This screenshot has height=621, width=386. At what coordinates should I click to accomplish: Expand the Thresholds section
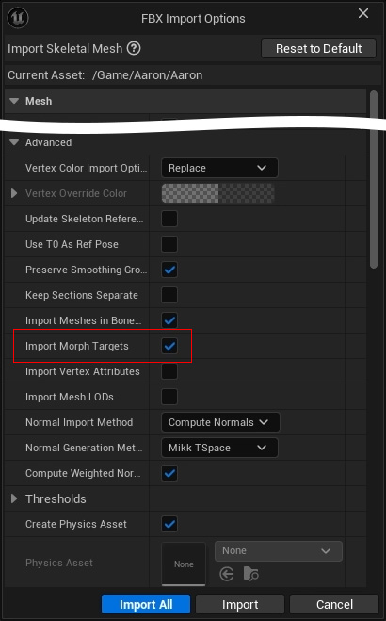14,498
